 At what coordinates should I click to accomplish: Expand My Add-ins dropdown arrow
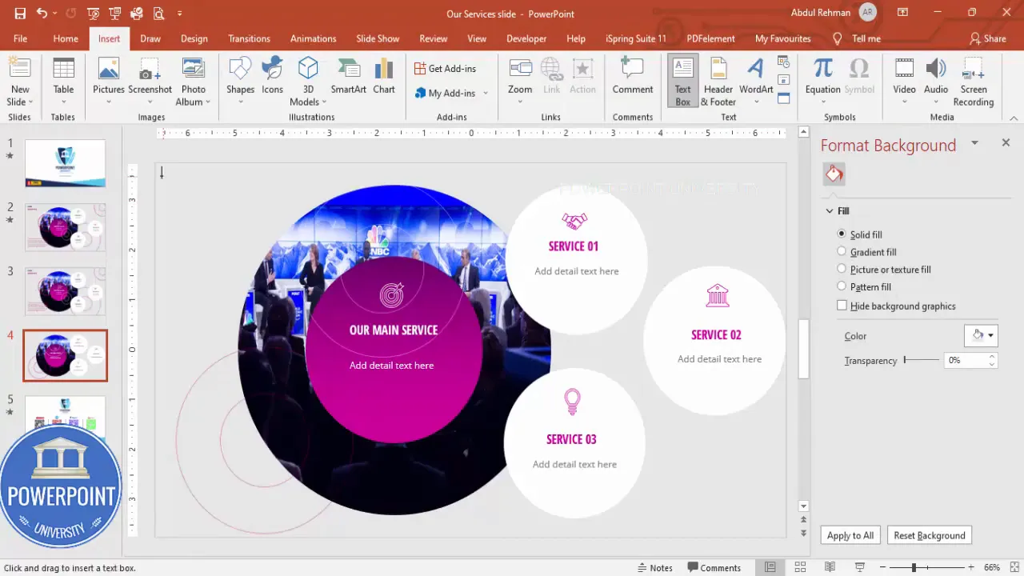point(486,94)
